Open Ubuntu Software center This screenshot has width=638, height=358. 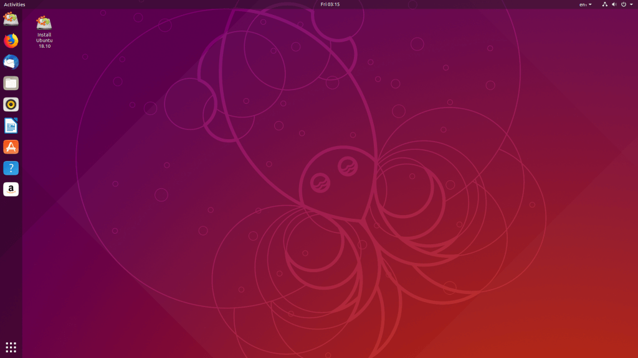[11, 147]
